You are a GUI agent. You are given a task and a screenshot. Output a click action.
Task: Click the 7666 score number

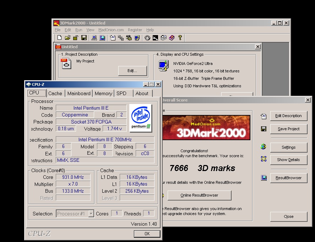(x=179, y=168)
